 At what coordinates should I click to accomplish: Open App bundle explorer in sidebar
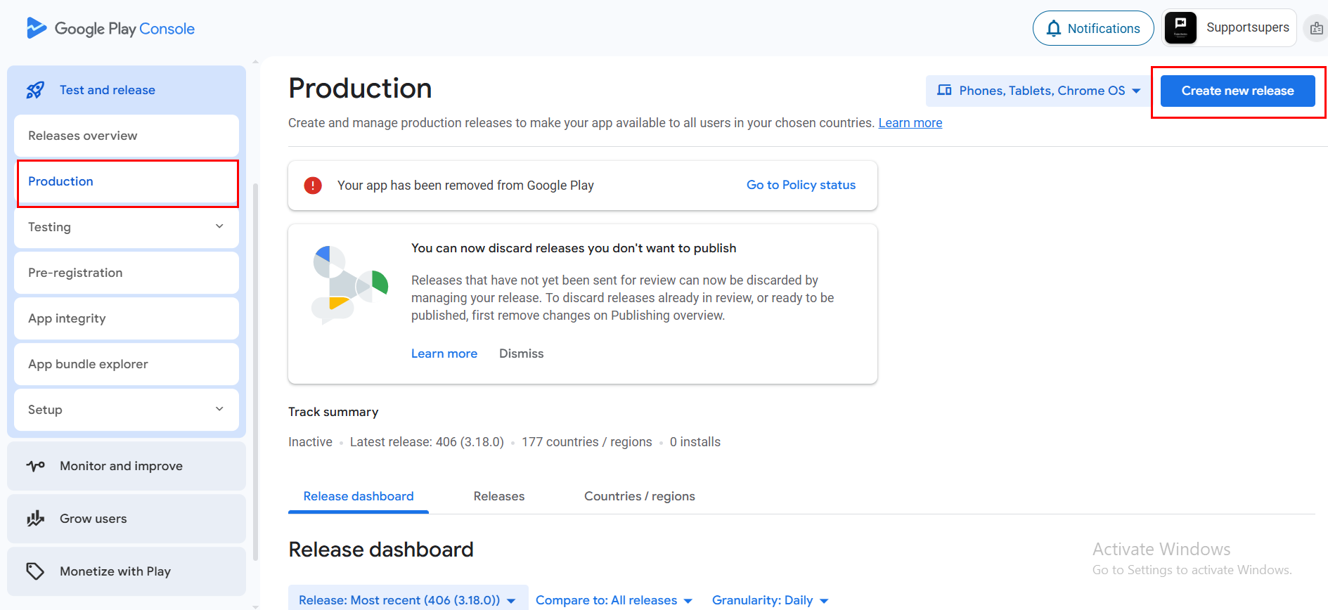tap(88, 364)
